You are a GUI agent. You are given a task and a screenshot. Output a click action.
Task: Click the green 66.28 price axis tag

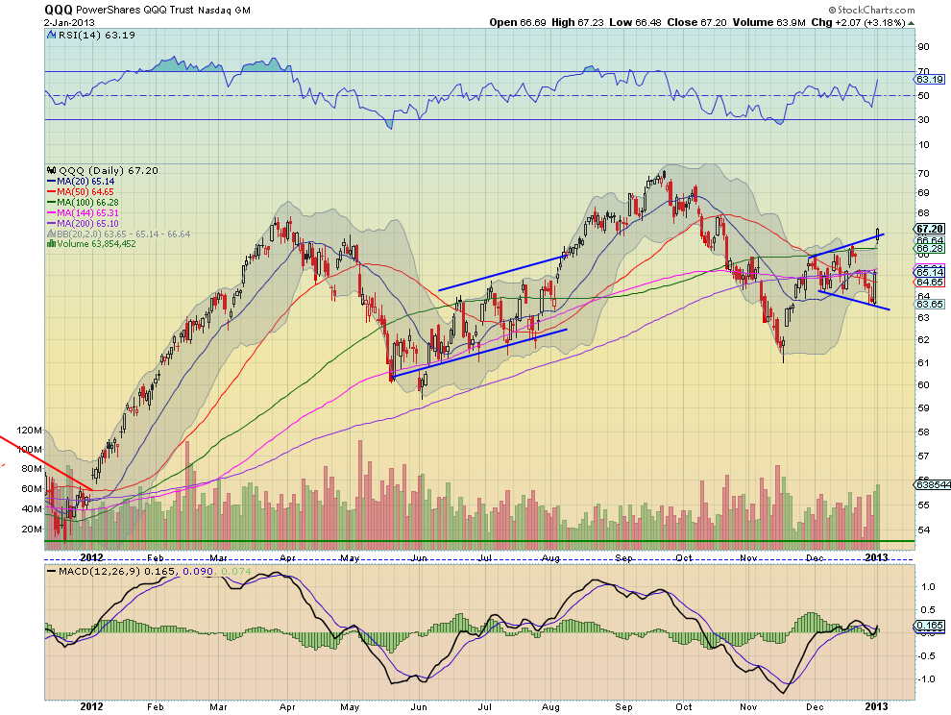click(930, 249)
